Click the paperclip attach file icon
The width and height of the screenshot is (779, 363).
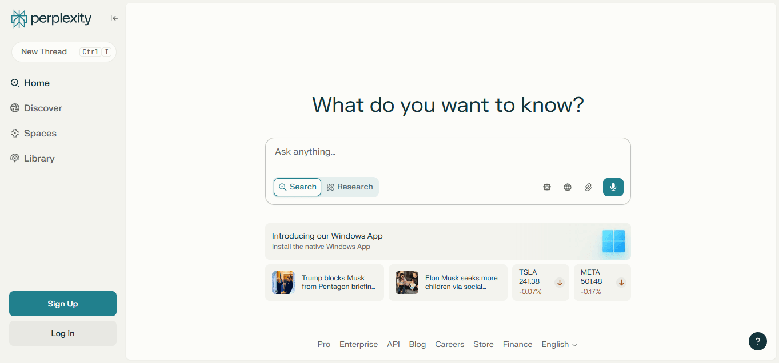(588, 187)
